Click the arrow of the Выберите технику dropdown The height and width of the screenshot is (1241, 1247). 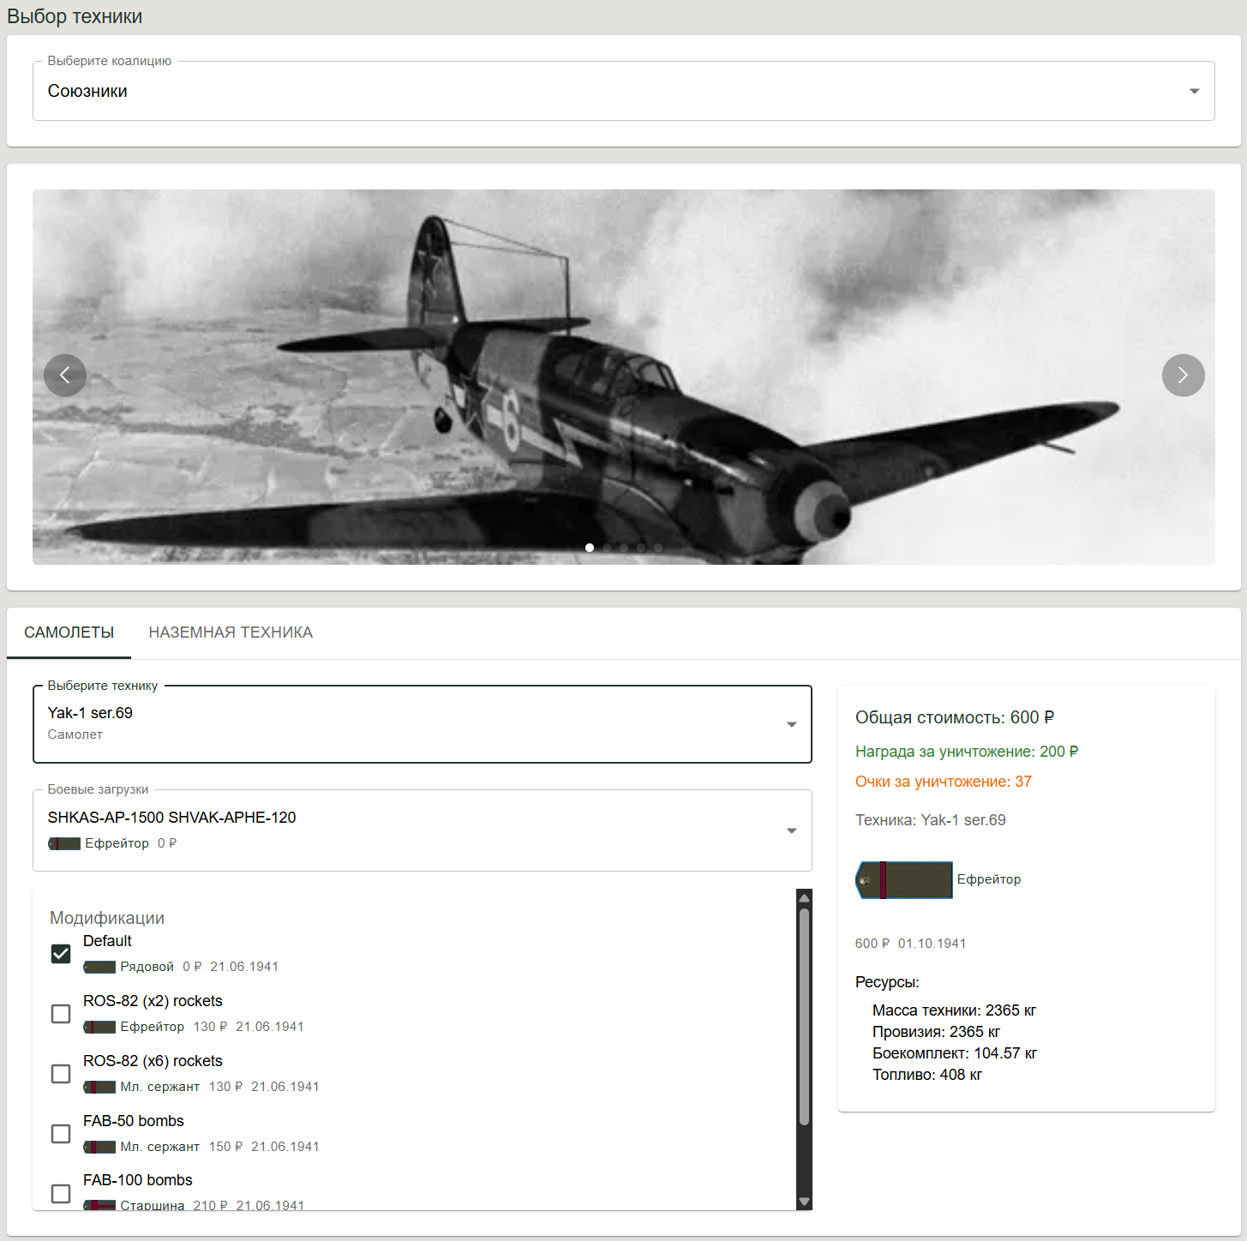[792, 725]
